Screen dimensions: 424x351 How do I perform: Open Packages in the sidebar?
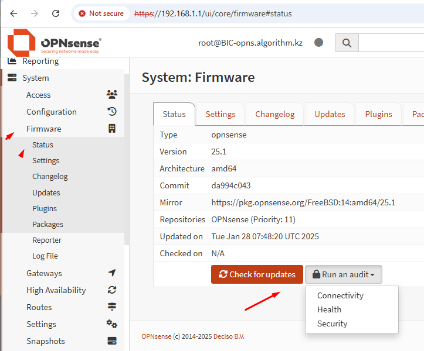point(48,224)
